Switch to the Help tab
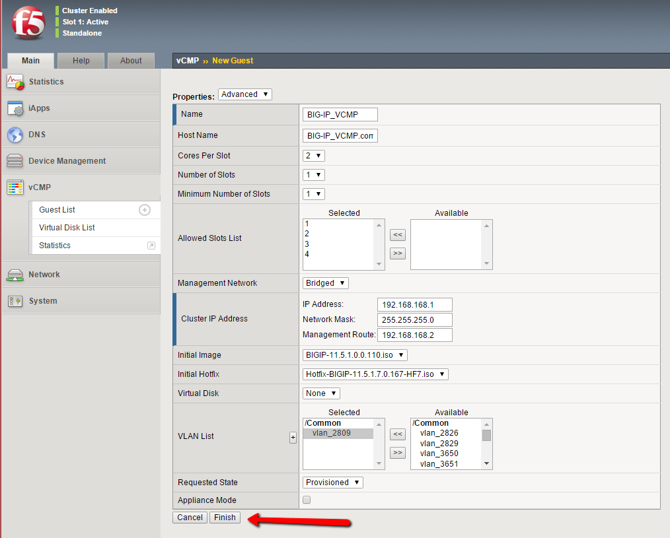Viewport: 670px width, 538px height. [x=81, y=61]
